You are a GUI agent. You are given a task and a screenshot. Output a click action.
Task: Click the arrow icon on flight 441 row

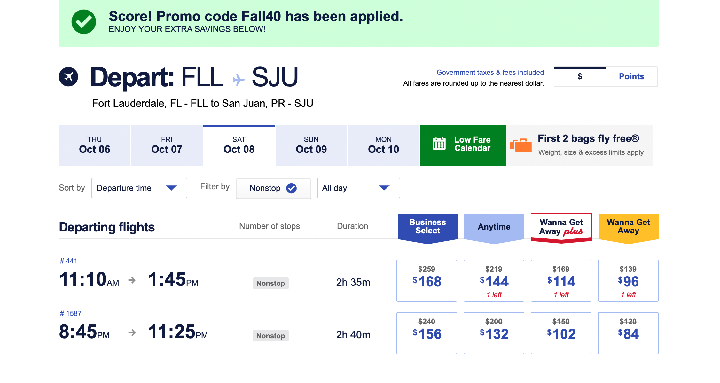pyautogui.click(x=132, y=280)
